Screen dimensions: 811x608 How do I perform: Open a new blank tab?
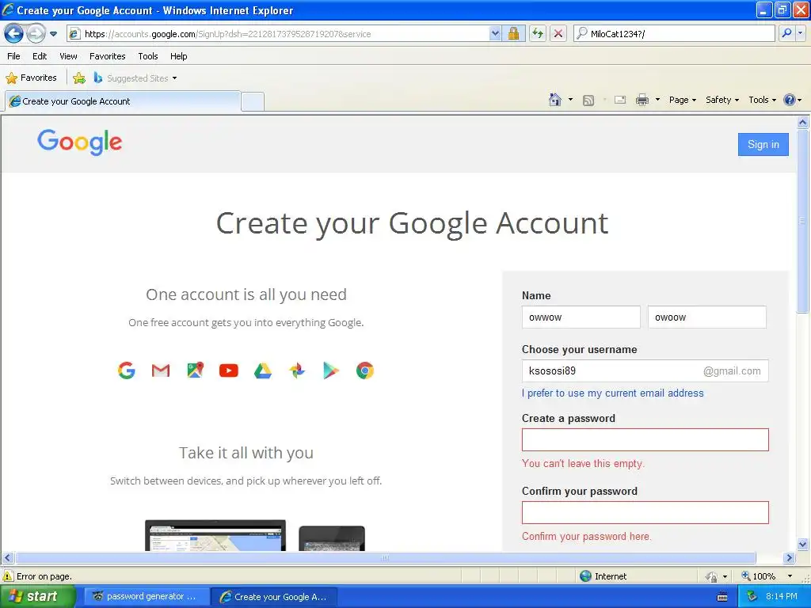[x=253, y=102]
